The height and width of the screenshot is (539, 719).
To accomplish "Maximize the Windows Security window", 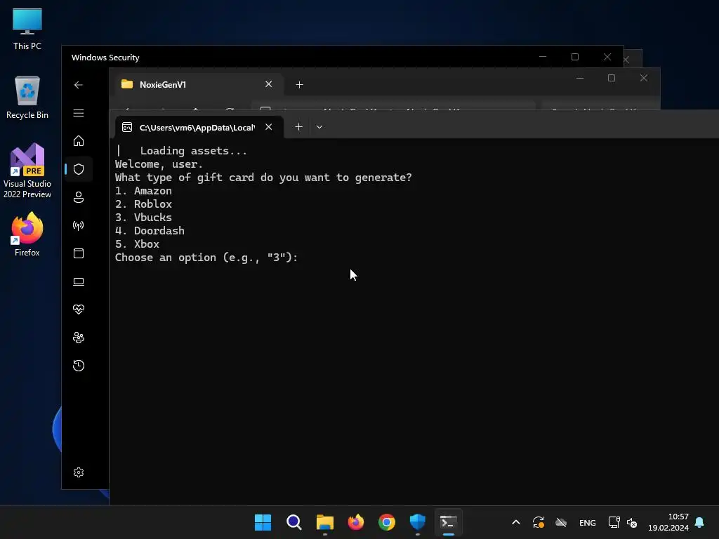I will [575, 57].
